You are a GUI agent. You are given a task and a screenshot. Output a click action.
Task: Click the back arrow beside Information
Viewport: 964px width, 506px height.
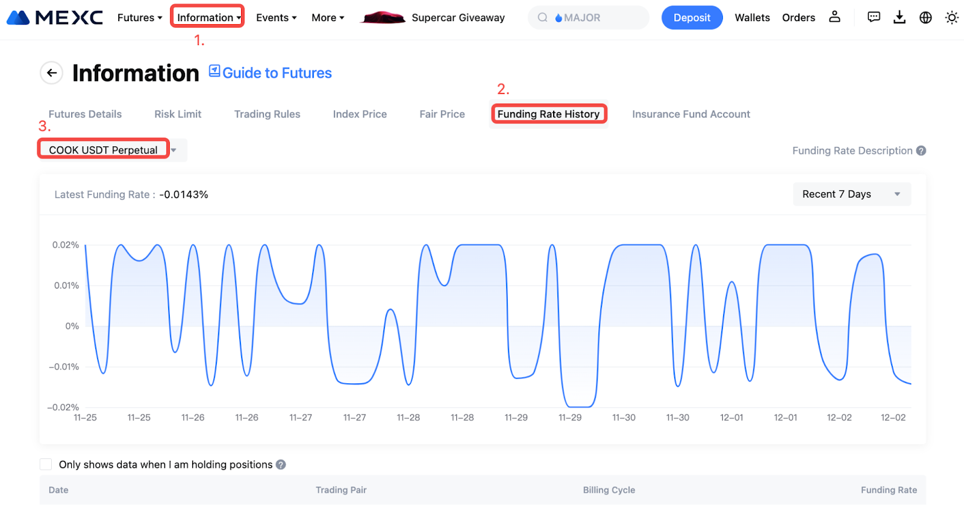point(52,73)
